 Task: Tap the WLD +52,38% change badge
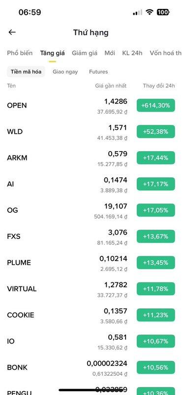pyautogui.click(x=155, y=131)
